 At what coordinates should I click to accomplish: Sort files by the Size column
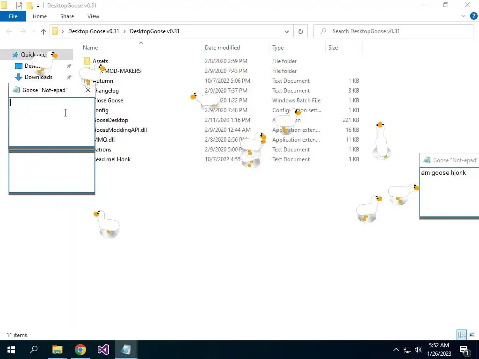(x=333, y=48)
